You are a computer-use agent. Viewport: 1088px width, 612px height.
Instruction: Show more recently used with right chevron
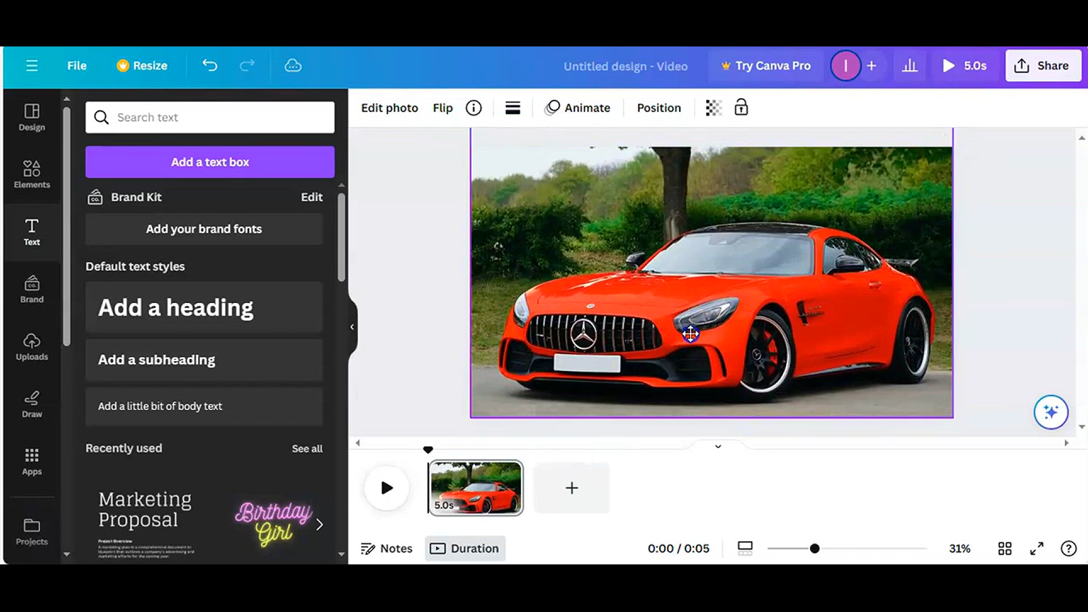320,524
